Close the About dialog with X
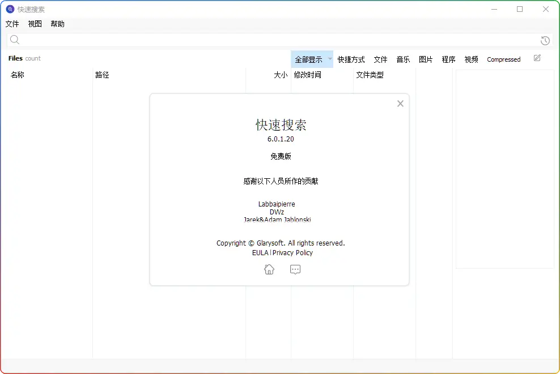The image size is (560, 374). pyautogui.click(x=400, y=104)
